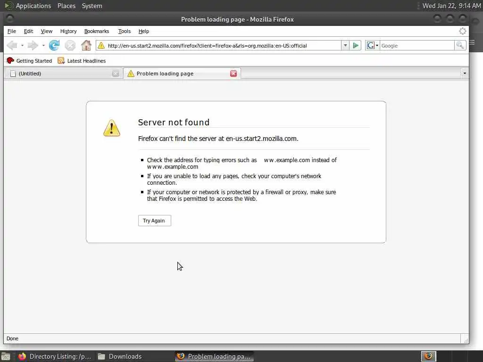The height and width of the screenshot is (362, 483).
Task: Click the Google search engine icon
Action: [x=371, y=46]
